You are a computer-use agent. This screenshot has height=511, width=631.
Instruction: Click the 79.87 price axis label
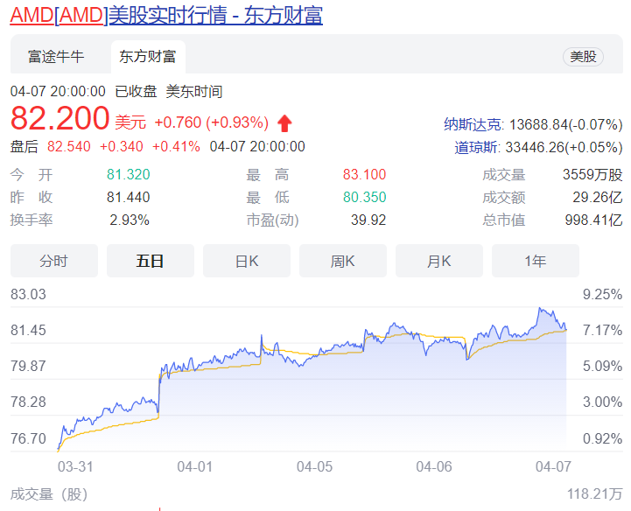(28, 366)
